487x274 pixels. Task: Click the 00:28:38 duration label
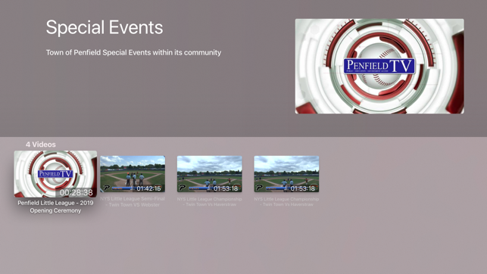76,192
